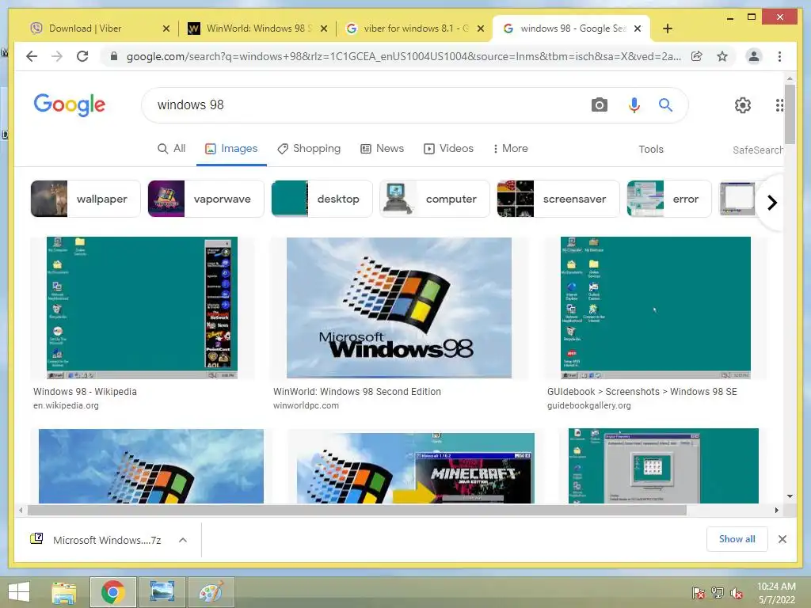Open the Wikipedia Windows 98 desktop thumbnail
The image size is (811, 608).
click(142, 308)
